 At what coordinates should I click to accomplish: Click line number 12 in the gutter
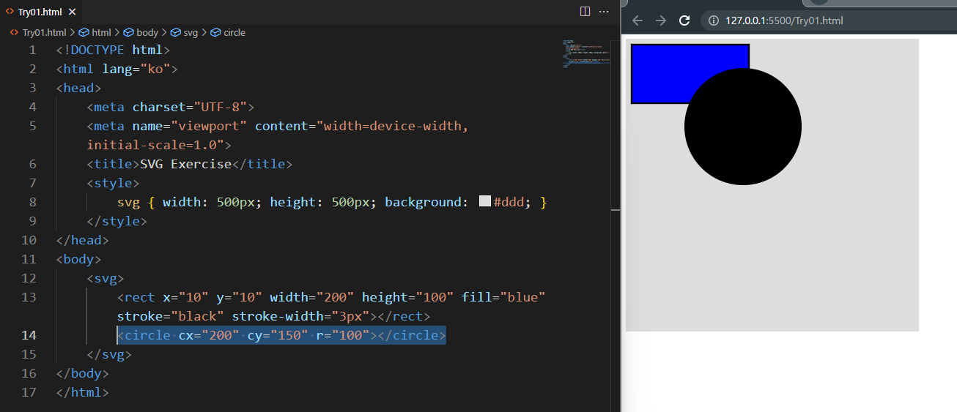click(x=29, y=278)
